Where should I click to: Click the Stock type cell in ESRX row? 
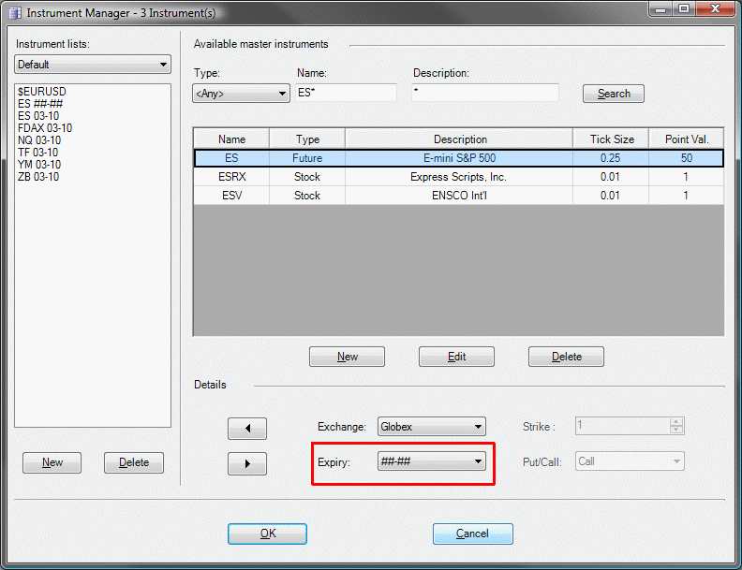[307, 177]
